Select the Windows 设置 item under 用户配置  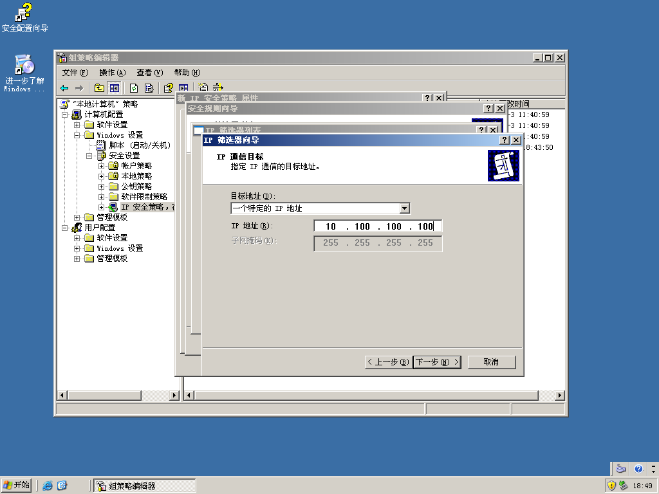click(120, 248)
